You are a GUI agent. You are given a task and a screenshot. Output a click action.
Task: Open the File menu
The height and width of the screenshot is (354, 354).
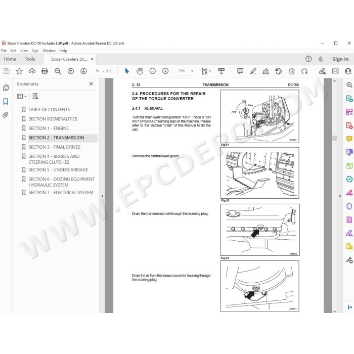[x=4, y=51]
